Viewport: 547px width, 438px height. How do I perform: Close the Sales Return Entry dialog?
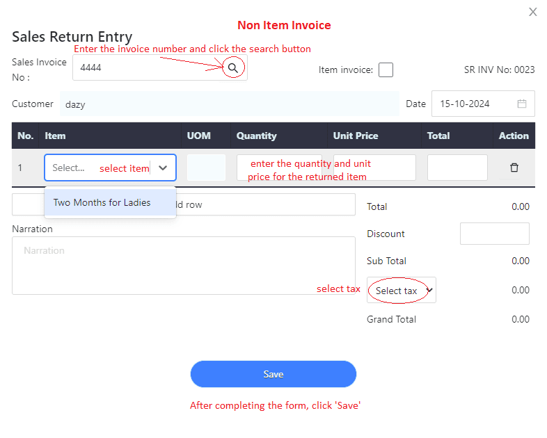tap(532, 12)
